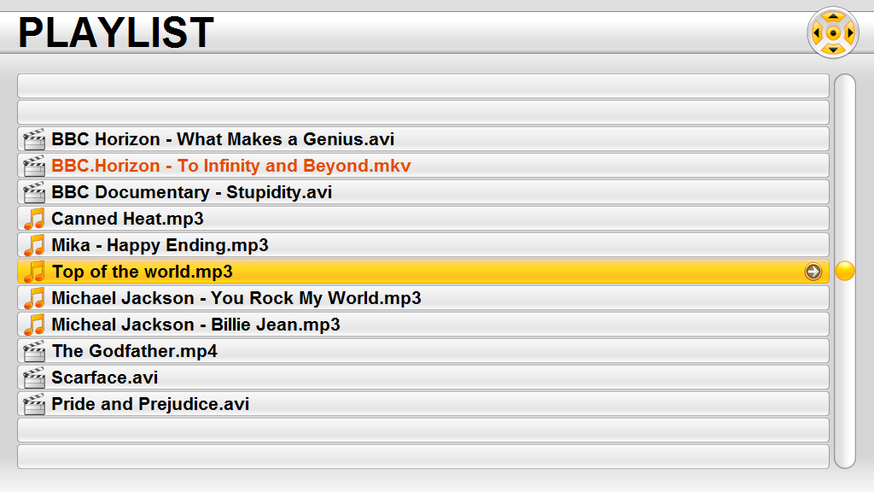Click the yellow scrollbar thumb
This screenshot has width=874, height=492.
[x=845, y=271]
